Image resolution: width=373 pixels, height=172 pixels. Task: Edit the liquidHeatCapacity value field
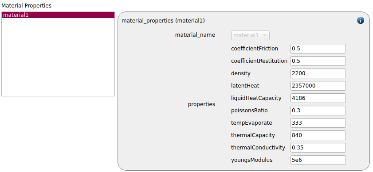click(x=318, y=98)
